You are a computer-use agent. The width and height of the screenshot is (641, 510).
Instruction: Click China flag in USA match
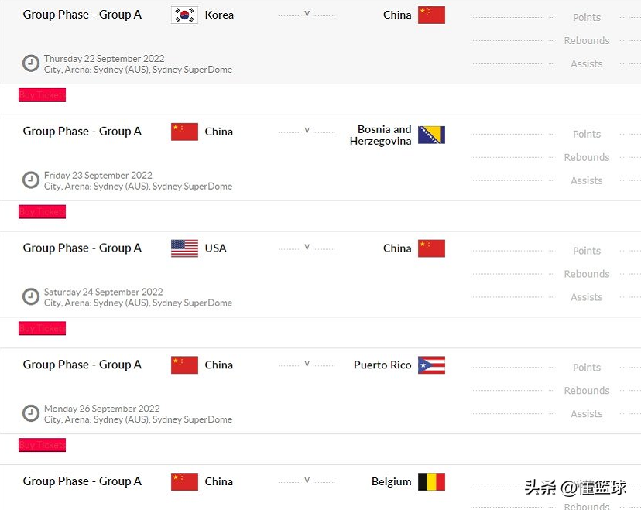point(431,248)
